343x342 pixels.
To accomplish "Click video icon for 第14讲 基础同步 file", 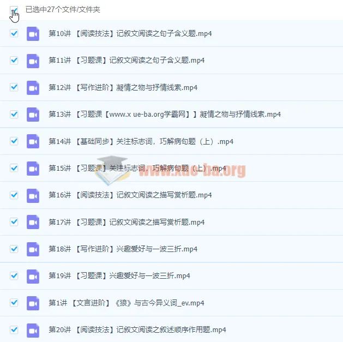I will click(x=33, y=141).
